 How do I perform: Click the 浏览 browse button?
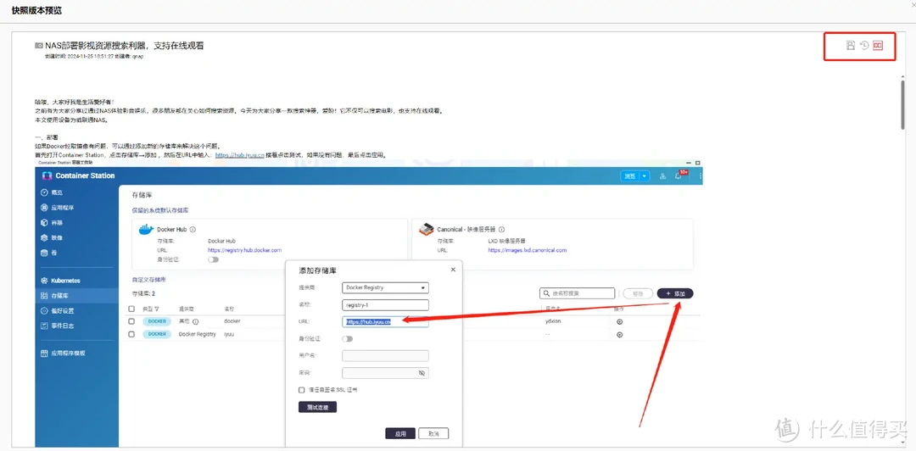629,175
